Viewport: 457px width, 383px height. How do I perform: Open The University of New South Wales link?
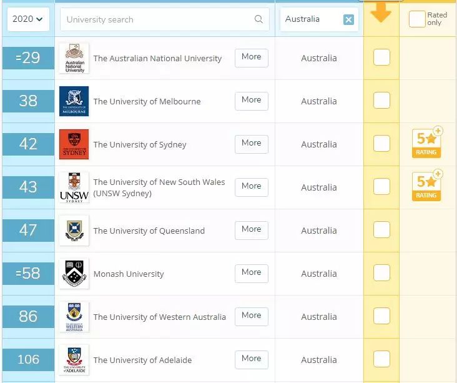(159, 187)
